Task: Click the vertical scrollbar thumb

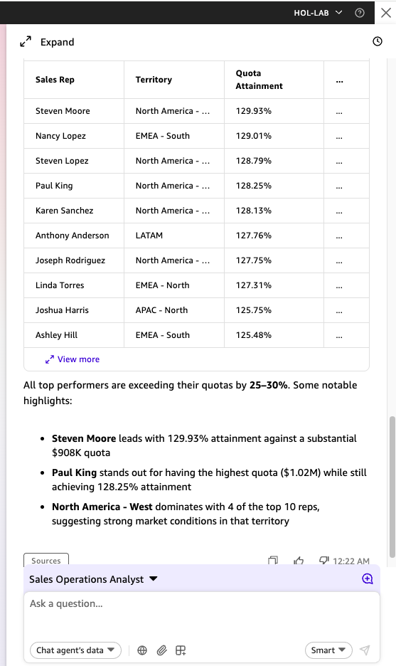Action: coord(392,487)
